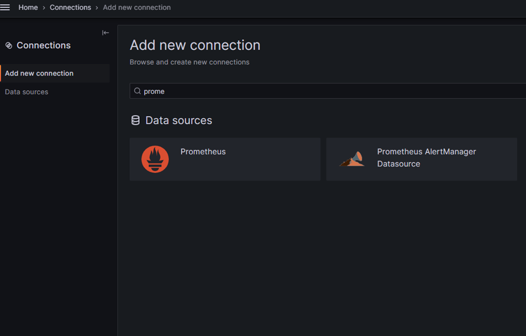This screenshot has height=336, width=526.
Task: Click the magnifier icon in search box
Action: 138,91
